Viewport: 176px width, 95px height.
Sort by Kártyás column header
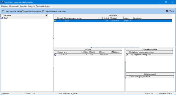[x=61, y=18]
